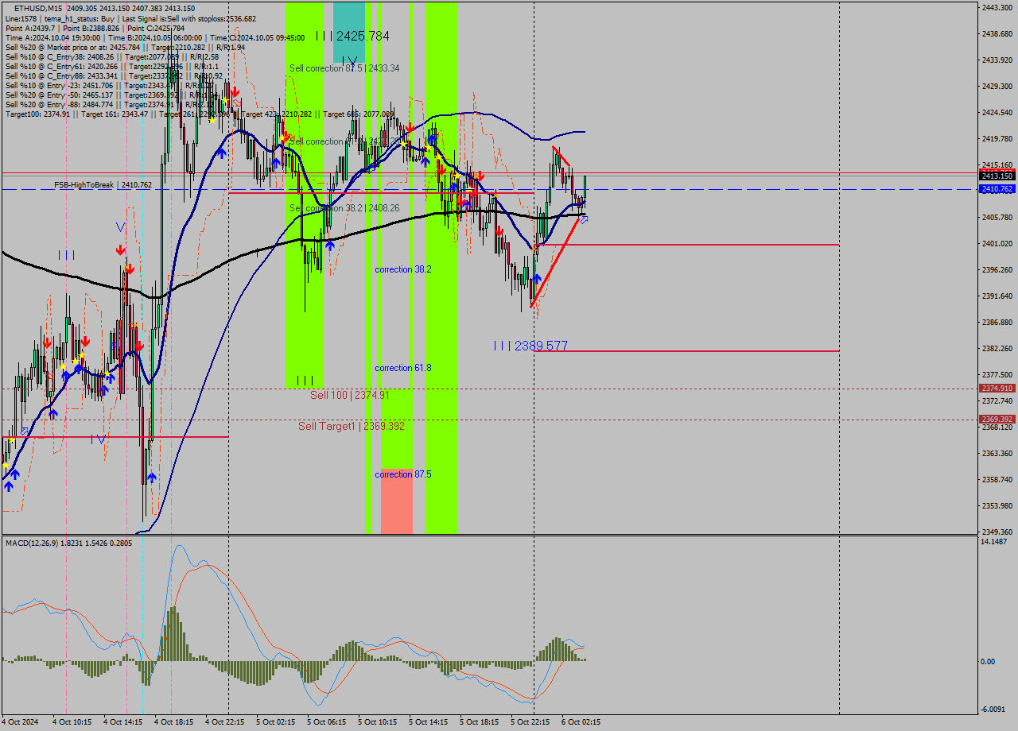Screen dimensions: 1018x731
Task: Click the 5 Oct 06:15 time label
Action: pyautogui.click(x=326, y=722)
